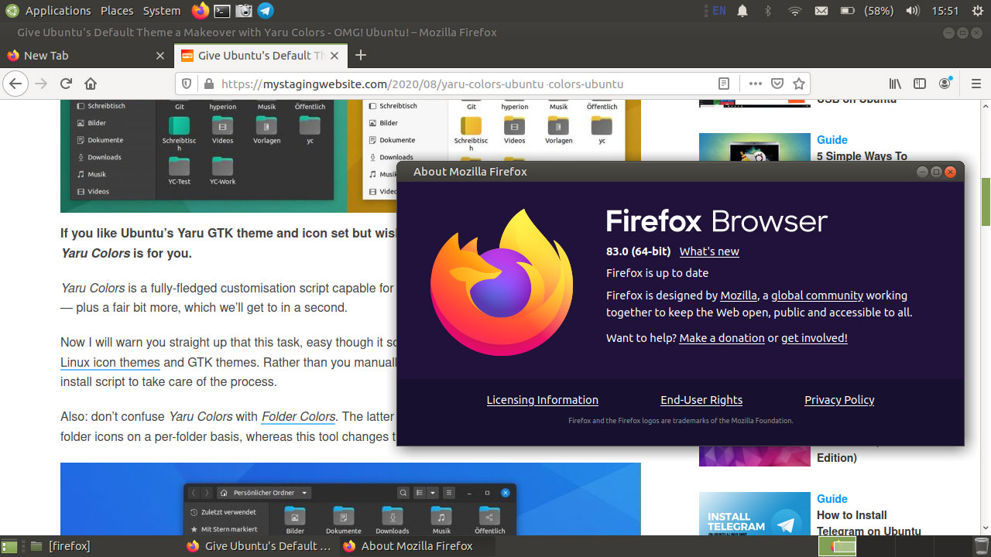Reload the current page
The height and width of the screenshot is (557, 991).
(x=66, y=84)
